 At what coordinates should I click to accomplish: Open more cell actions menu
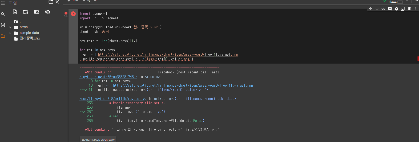click(416, 9)
